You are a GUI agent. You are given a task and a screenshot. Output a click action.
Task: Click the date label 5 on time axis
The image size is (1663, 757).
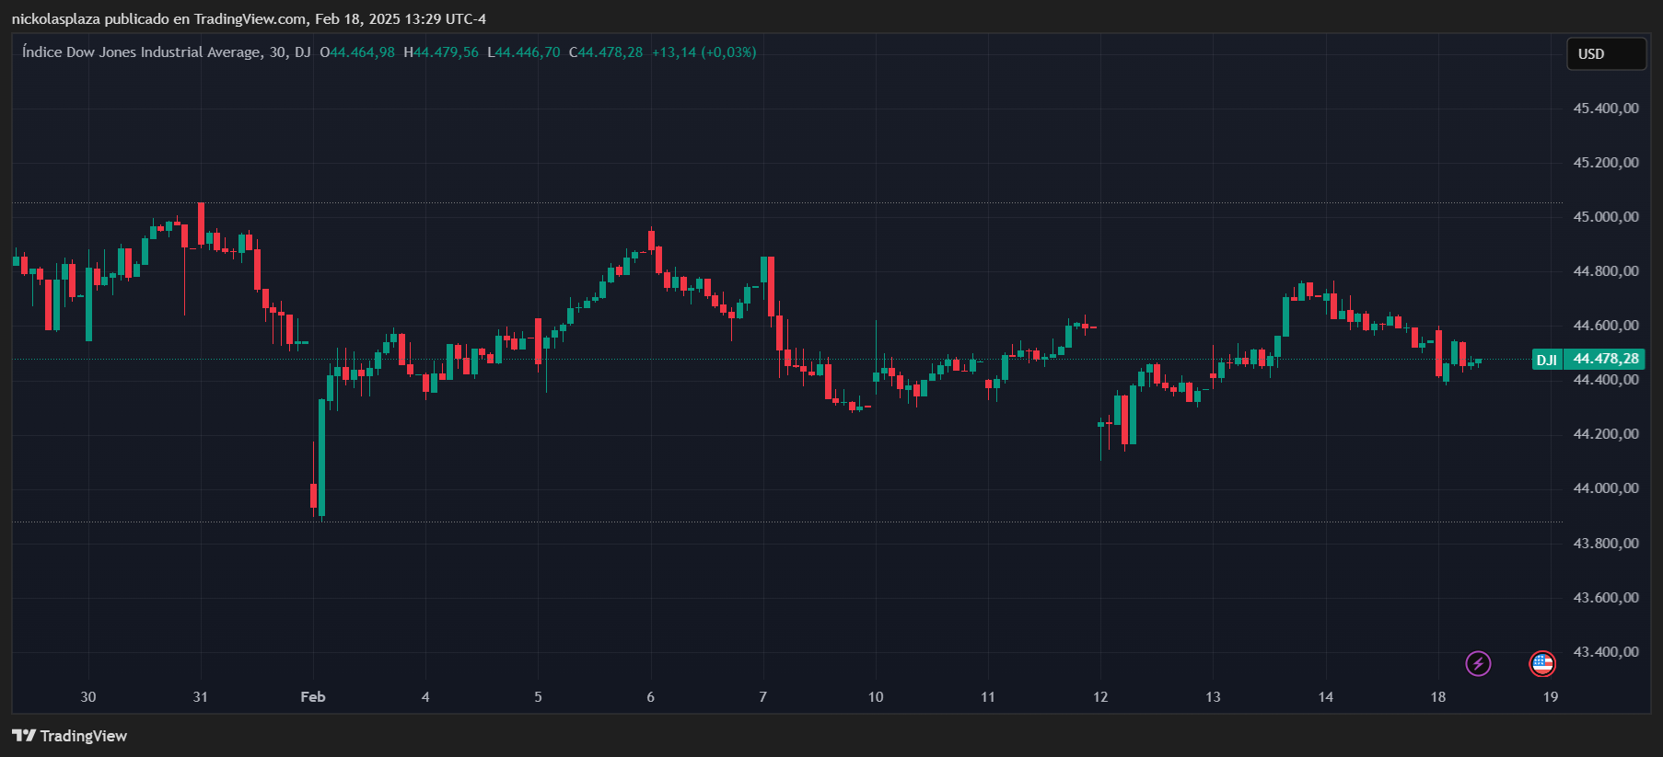click(538, 697)
